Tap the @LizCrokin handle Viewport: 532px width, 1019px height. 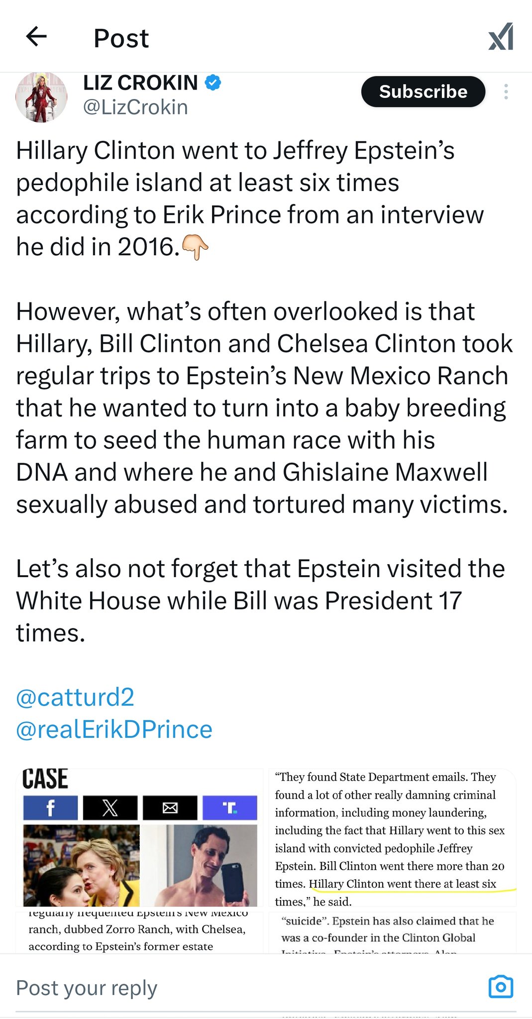click(x=135, y=107)
